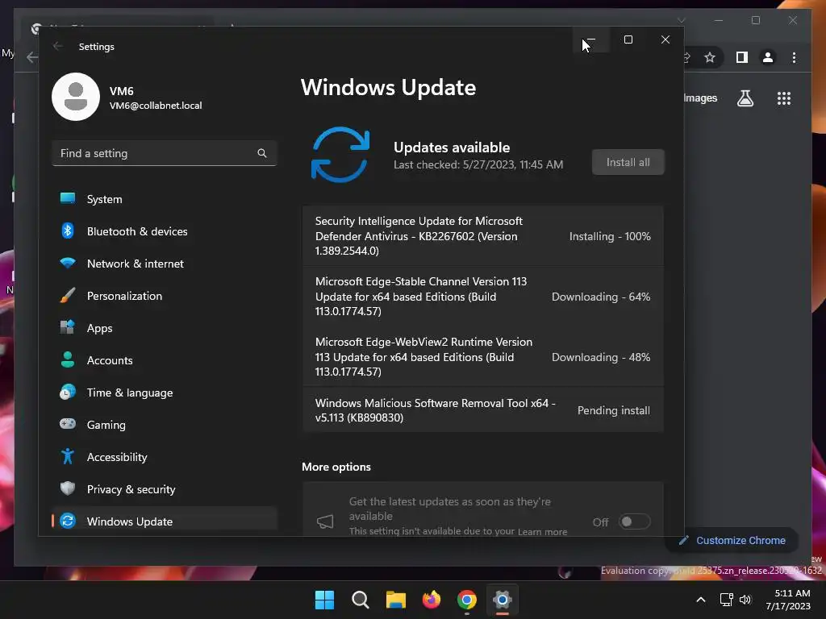The width and height of the screenshot is (826, 619).
Task: Click Last checked timestamp text
Action: click(478, 164)
